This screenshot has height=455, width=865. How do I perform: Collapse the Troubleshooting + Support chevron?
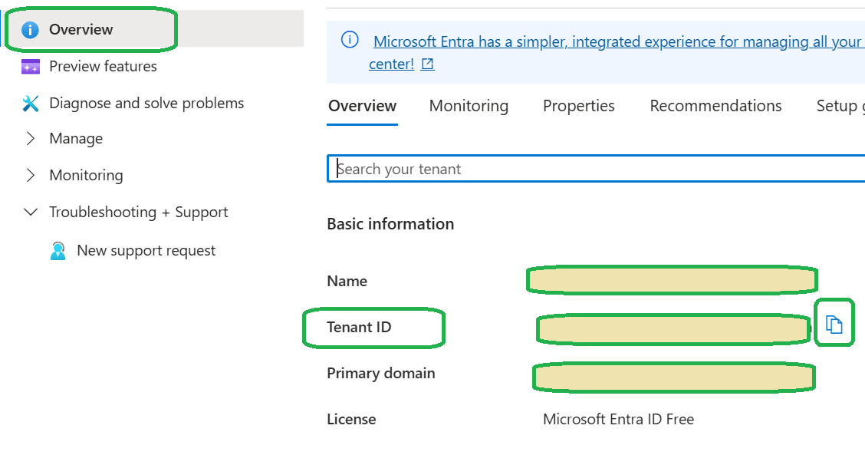31,212
